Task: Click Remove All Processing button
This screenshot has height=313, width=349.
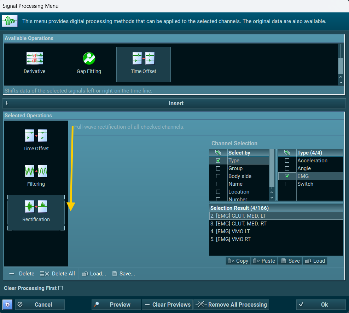Action: point(231,304)
